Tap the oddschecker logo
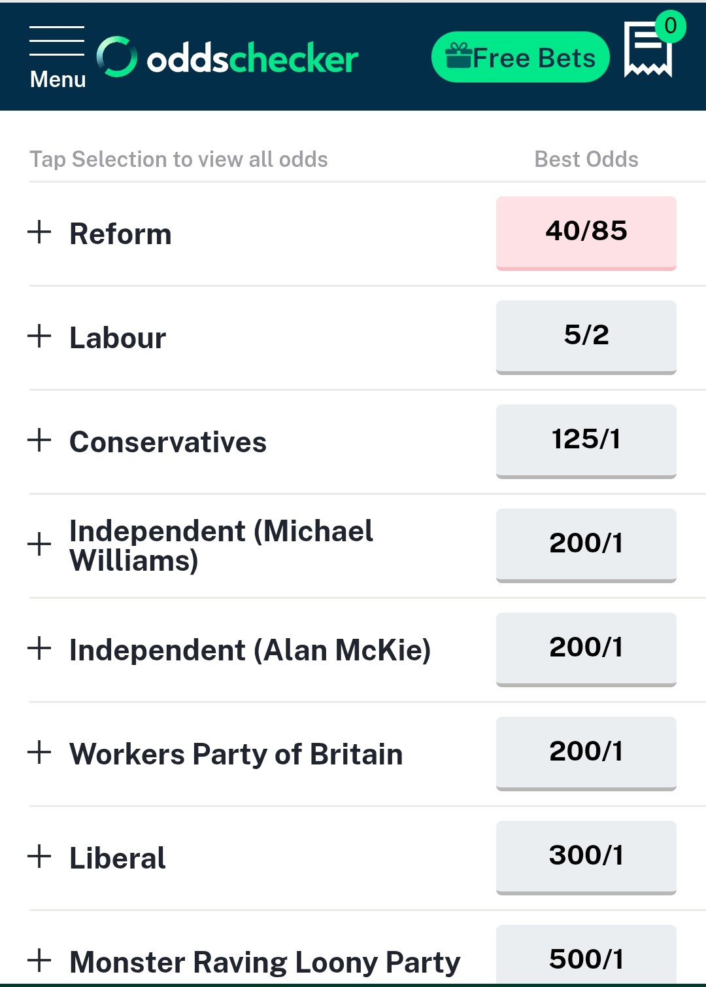This screenshot has height=987, width=706. point(227,58)
